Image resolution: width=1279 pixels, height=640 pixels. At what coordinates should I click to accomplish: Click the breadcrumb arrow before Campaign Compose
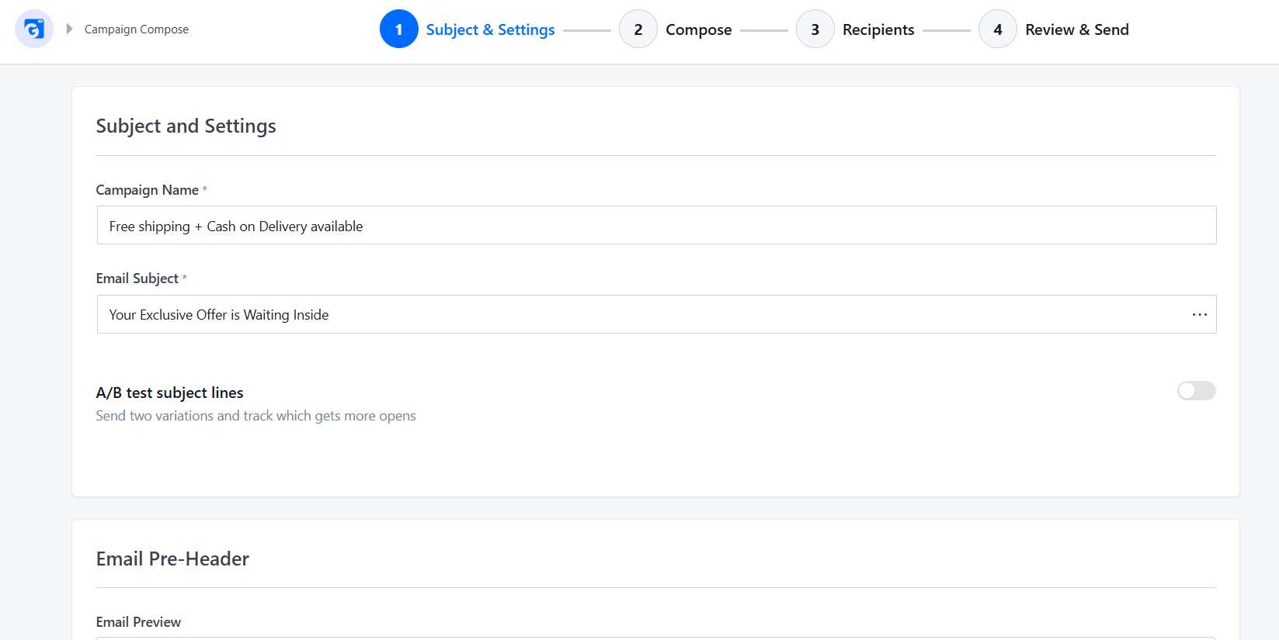pyautogui.click(x=69, y=29)
